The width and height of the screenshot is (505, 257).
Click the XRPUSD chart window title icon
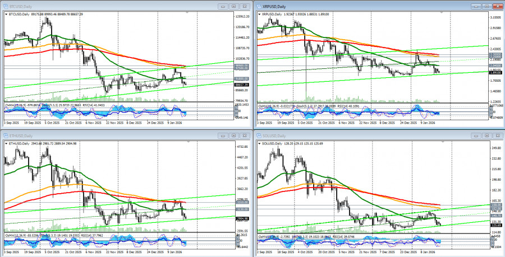pyautogui.click(x=259, y=6)
